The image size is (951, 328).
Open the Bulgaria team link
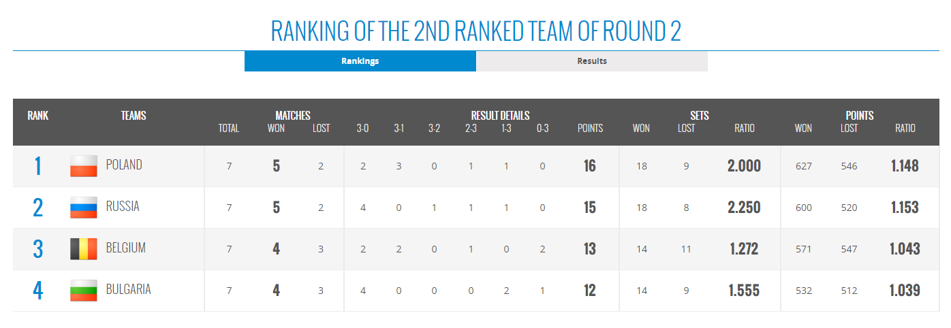tap(129, 289)
